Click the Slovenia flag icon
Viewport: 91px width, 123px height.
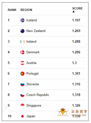(22, 84)
